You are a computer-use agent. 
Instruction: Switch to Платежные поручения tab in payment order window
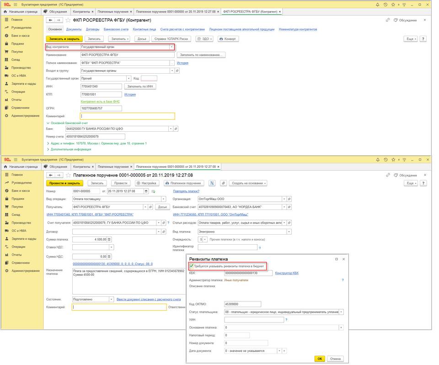point(113,166)
